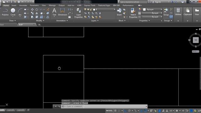Image resolution: width=201 pixels, height=113 pixels.
Task: Toggle lineweight display in status bar
Action: click(x=151, y=110)
